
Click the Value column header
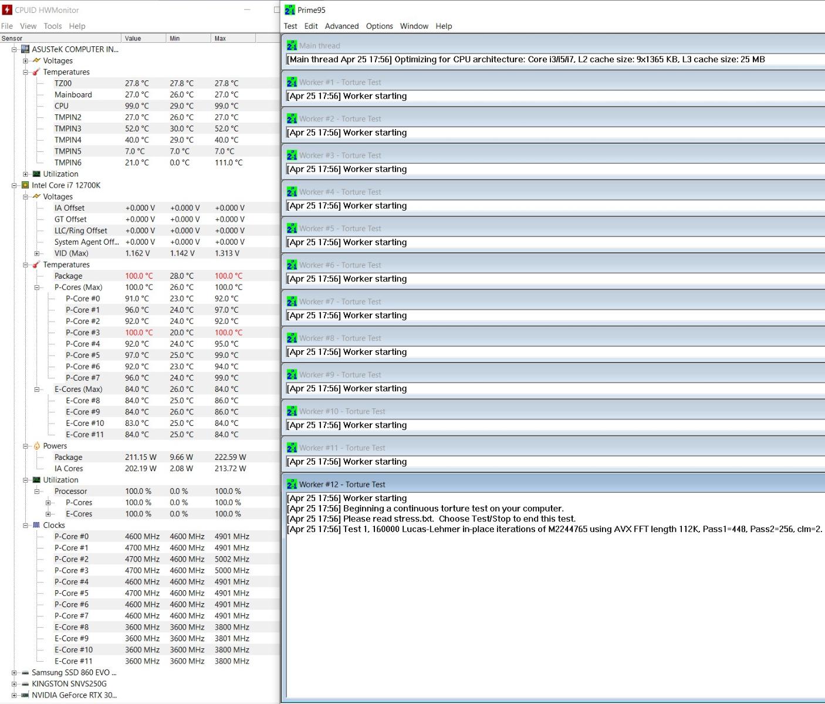pyautogui.click(x=144, y=38)
